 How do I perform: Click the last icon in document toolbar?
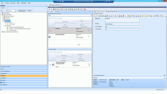coord(162,16)
